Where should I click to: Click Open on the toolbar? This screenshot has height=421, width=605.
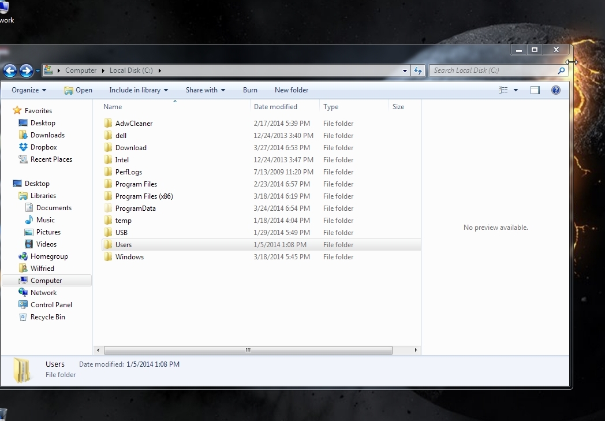(x=79, y=90)
